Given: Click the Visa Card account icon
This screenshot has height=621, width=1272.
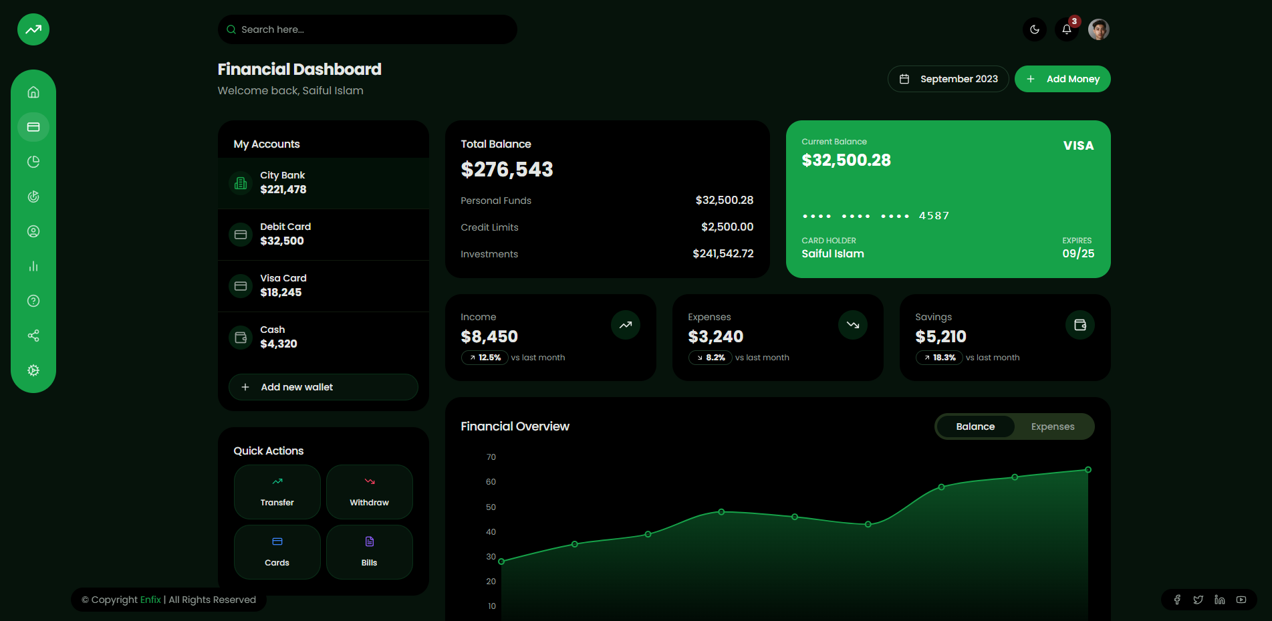Looking at the screenshot, I should pos(241,286).
